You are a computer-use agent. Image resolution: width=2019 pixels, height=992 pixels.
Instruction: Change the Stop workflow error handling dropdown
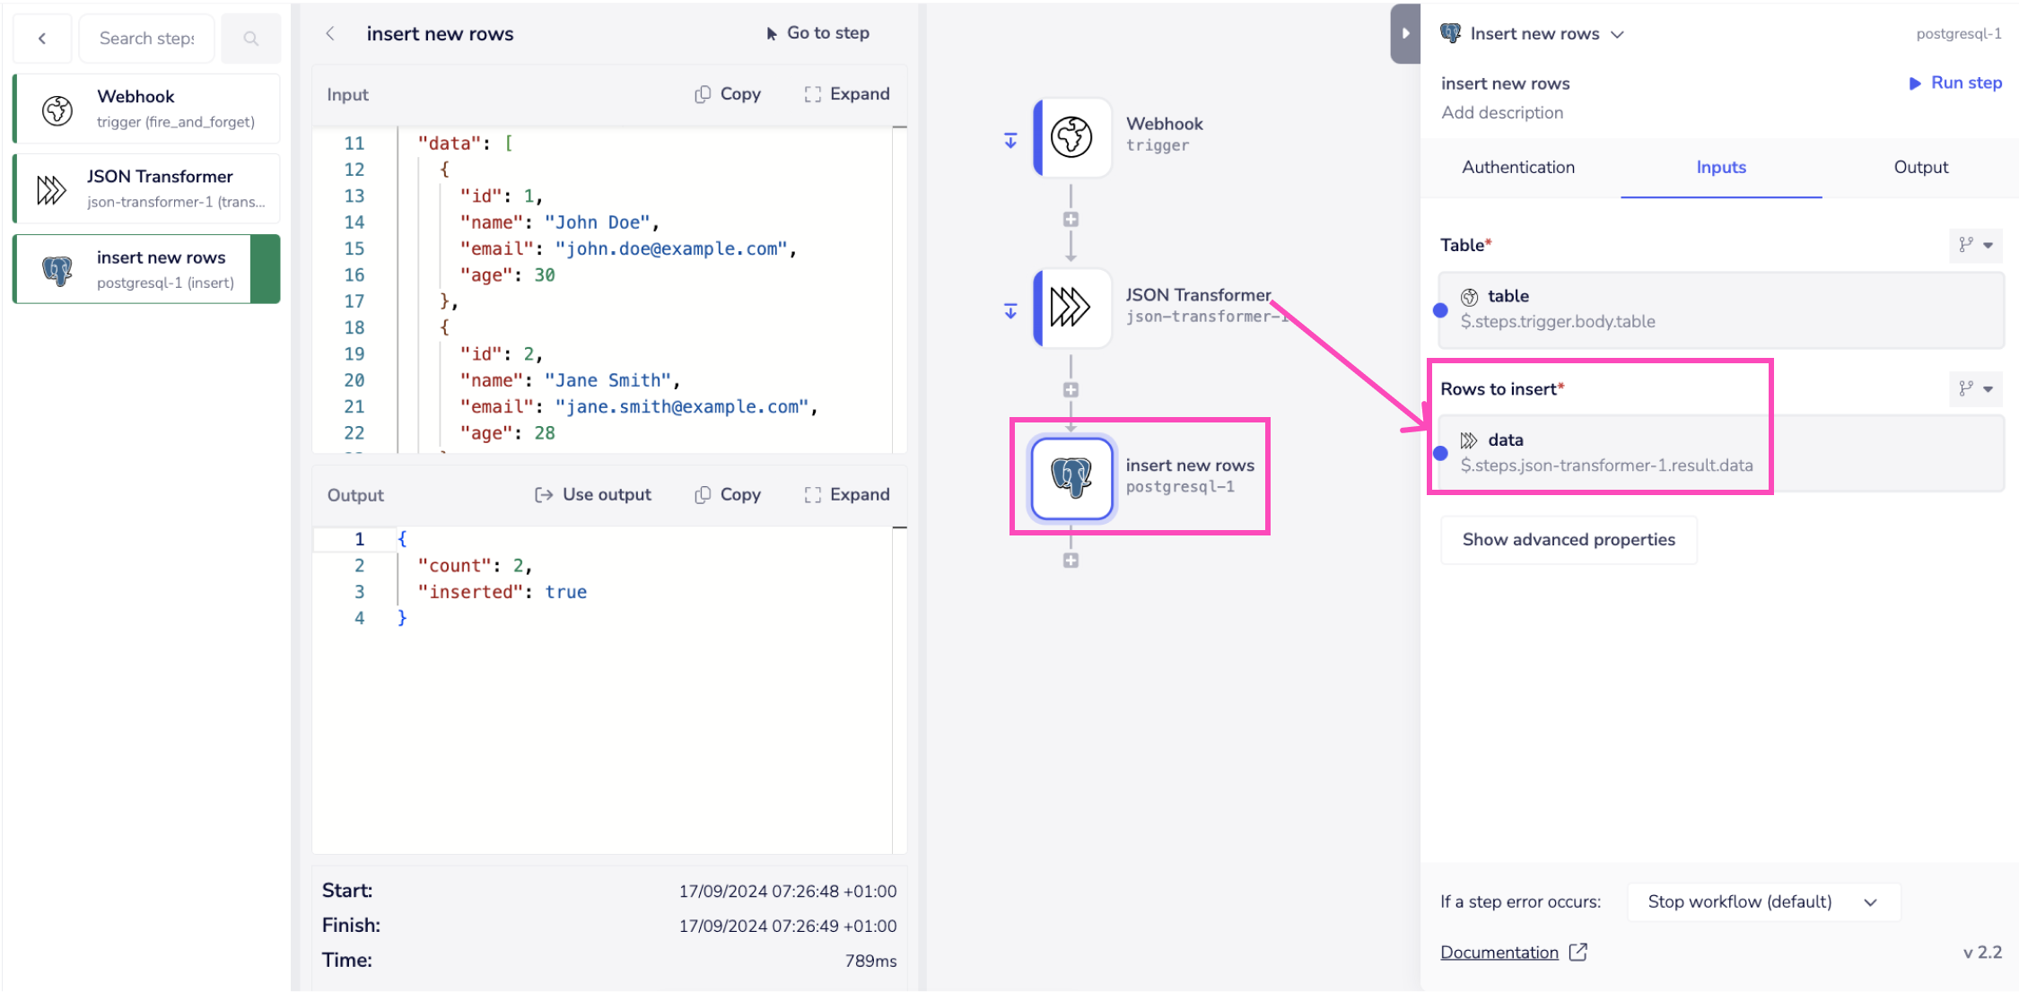(x=1761, y=901)
